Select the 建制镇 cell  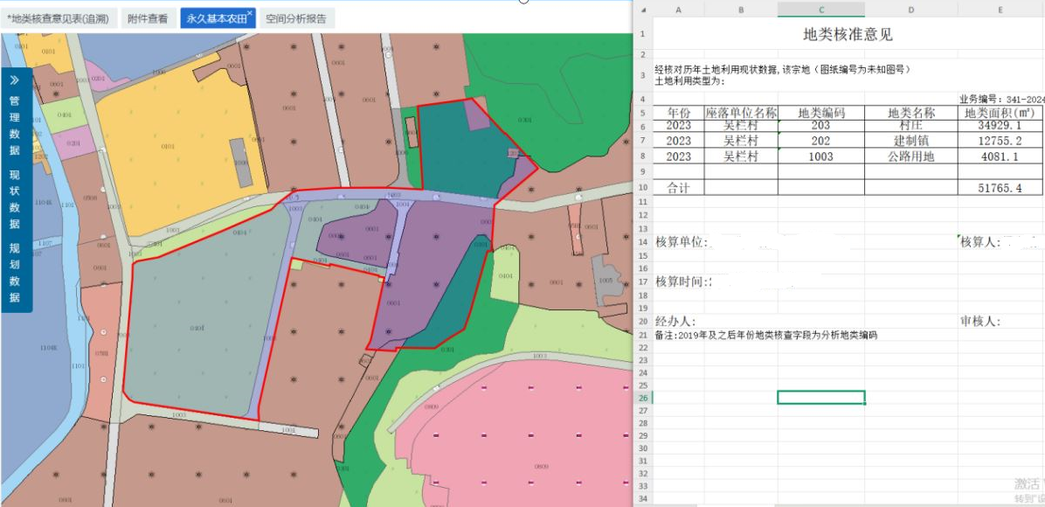click(x=911, y=141)
